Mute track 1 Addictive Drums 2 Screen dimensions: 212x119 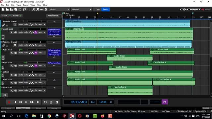tap(21, 24)
